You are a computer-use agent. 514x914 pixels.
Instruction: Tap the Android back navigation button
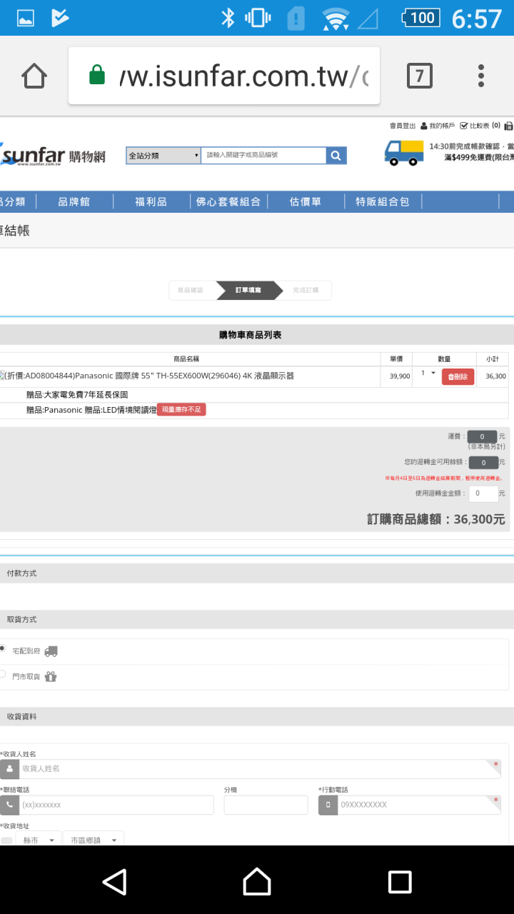point(114,881)
